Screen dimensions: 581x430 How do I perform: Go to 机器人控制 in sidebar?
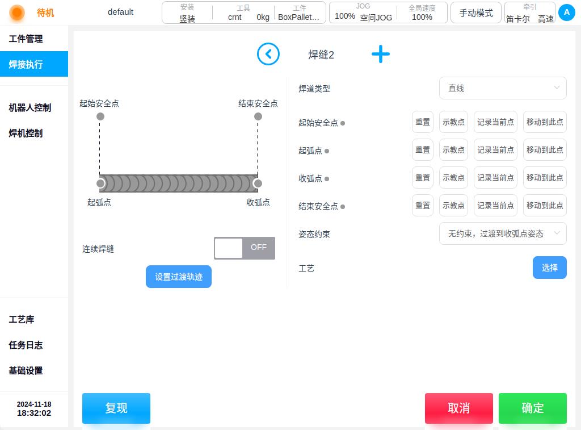pos(34,107)
